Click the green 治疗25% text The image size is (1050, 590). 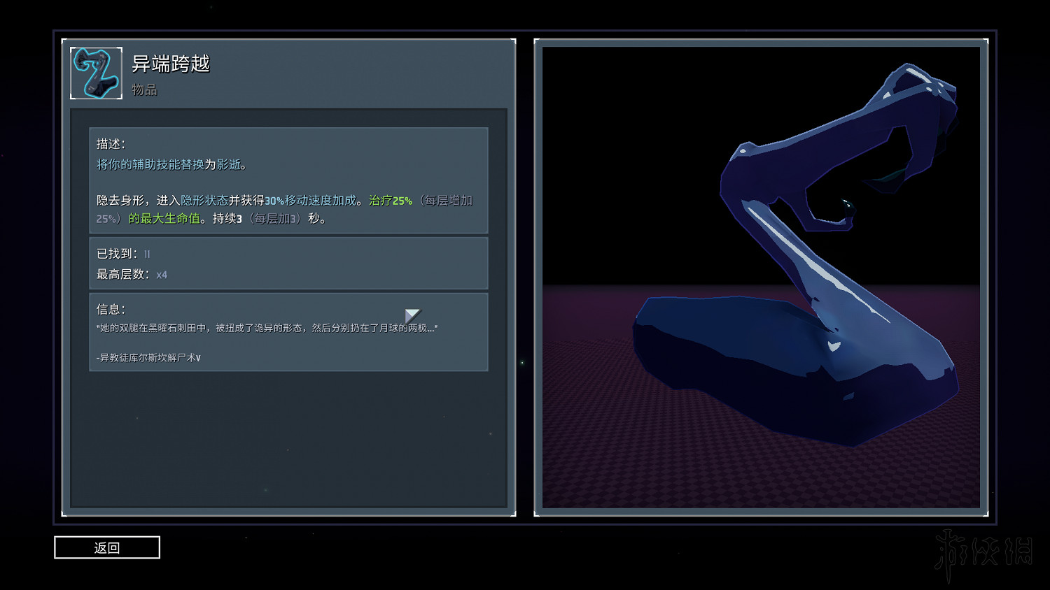[x=390, y=201]
